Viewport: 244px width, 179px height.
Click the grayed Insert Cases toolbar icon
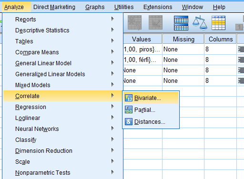coord(135,22)
